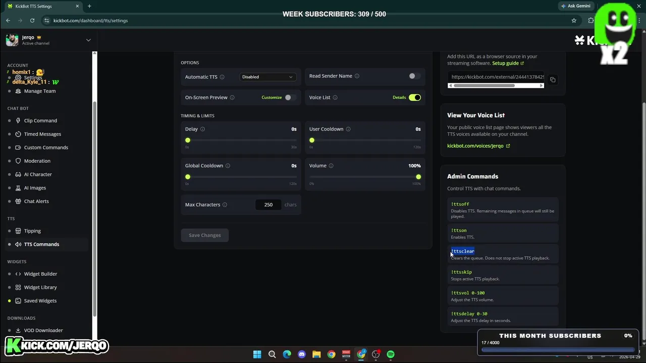Screen dimensions: 646x363
Task: Open AI Character in the sidebar
Action: pos(38,174)
